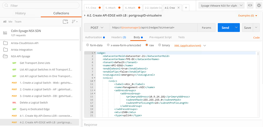This screenshot has height=127, width=263.
Task: Collapse addressGroup fold arrow at line 14
Action: [x=95, y=93]
